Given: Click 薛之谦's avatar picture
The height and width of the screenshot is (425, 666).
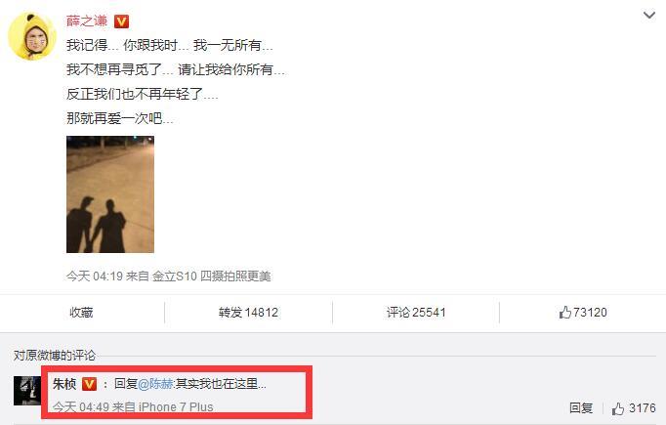Looking at the screenshot, I should pyautogui.click(x=32, y=36).
